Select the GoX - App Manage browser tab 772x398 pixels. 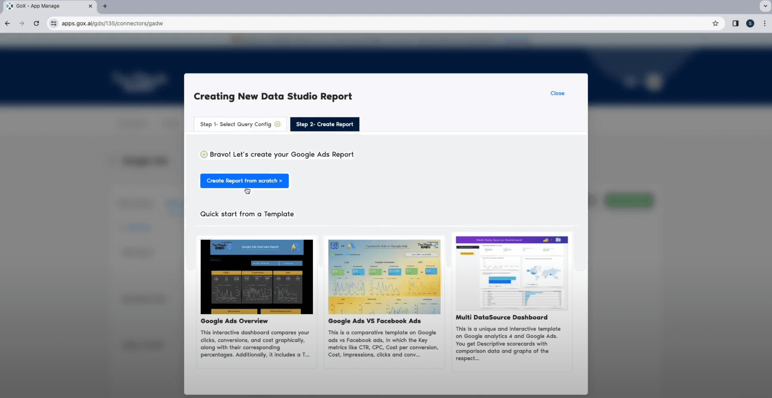pyautogui.click(x=49, y=6)
